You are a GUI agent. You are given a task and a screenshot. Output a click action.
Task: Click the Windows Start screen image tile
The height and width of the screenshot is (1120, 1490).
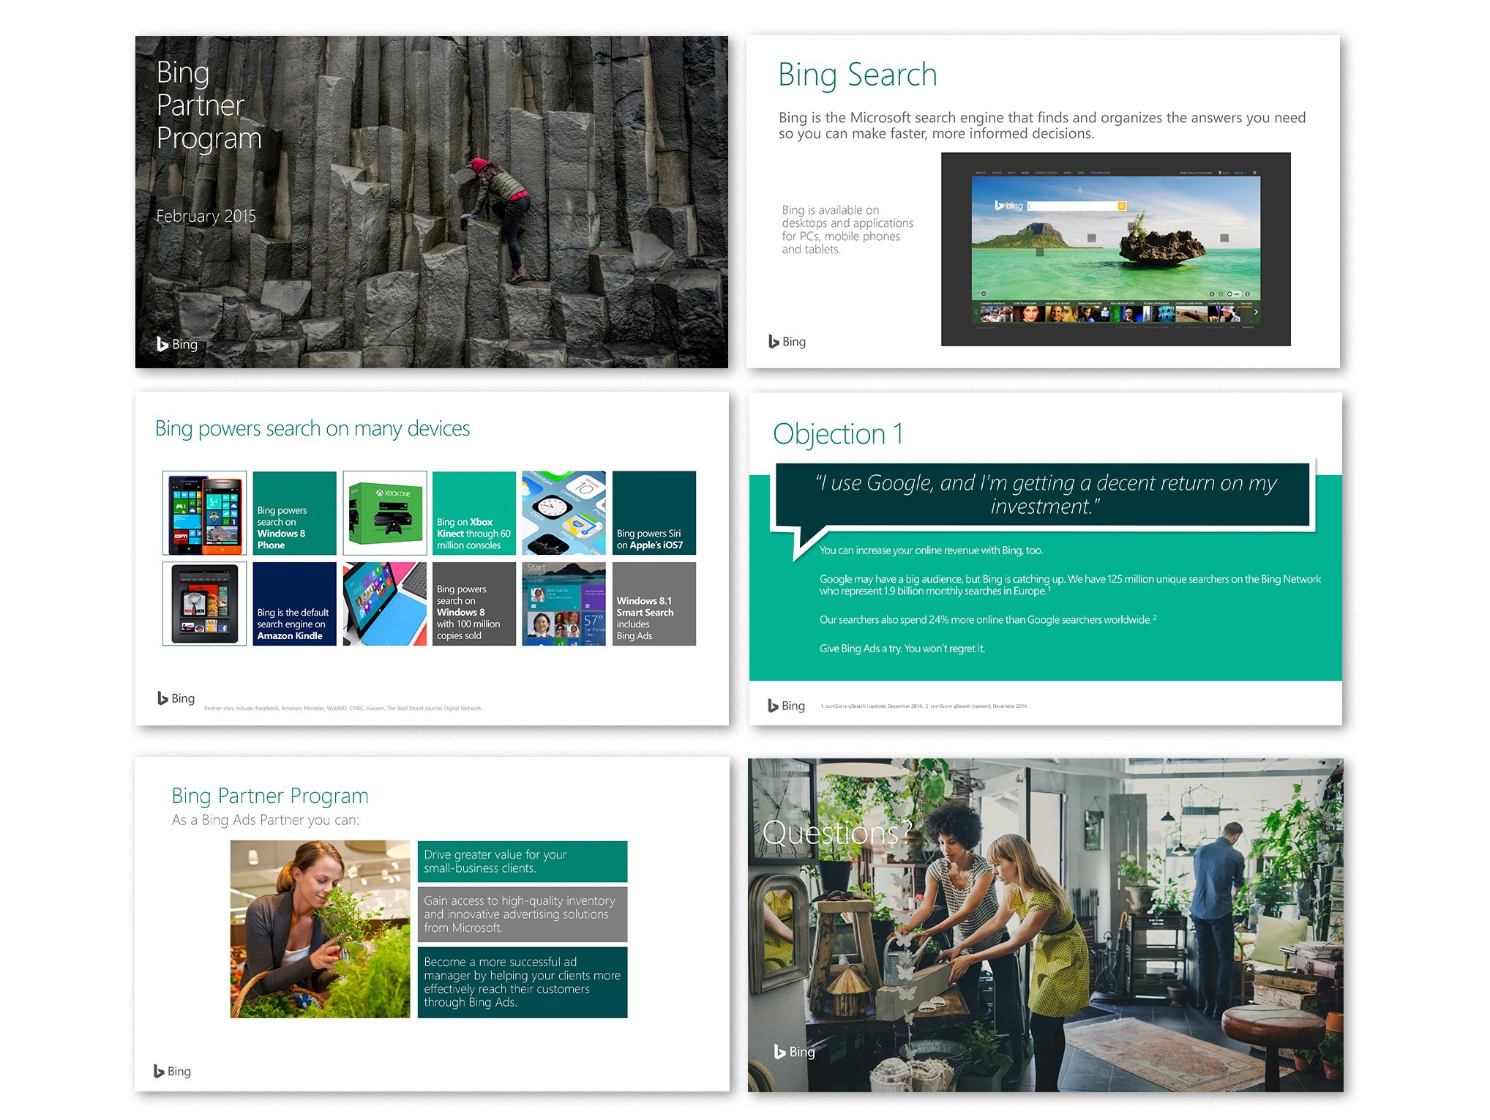(564, 604)
